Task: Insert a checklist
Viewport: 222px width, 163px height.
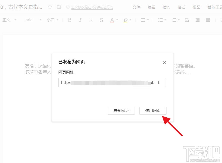Action: tap(186, 20)
